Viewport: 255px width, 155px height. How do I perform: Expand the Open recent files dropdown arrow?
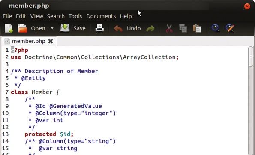pos(52,28)
